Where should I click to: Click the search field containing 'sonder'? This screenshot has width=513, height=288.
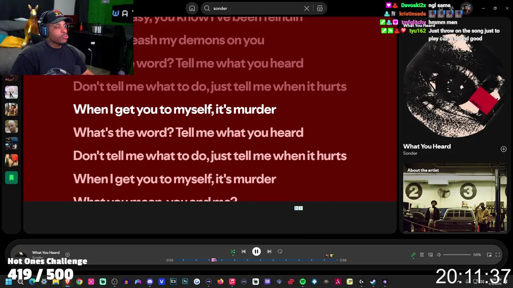[x=263, y=8]
